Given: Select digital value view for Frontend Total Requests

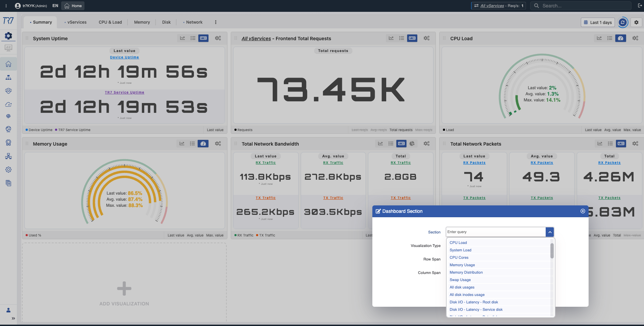Looking at the screenshot, I should coord(412,38).
